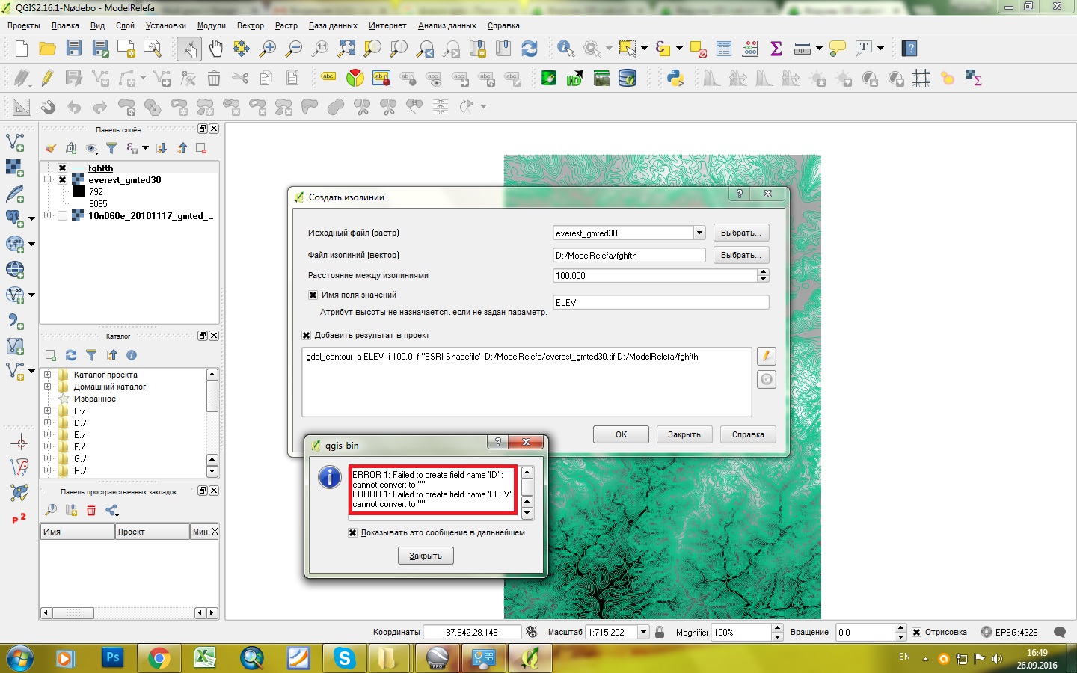Image resolution: width=1077 pixels, height=673 pixels.
Task: Click the contour output file path field
Action: (629, 255)
